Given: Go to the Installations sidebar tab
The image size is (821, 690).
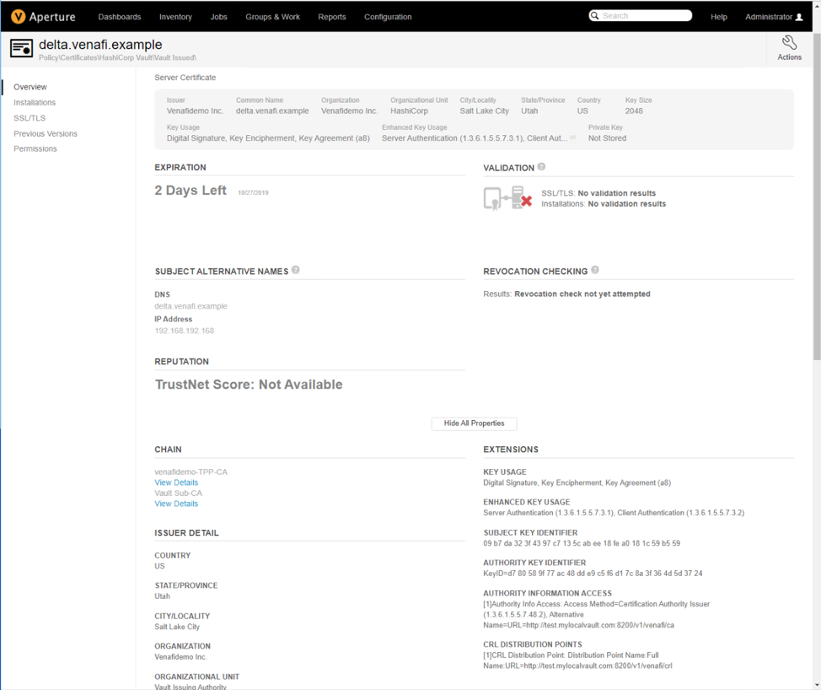Looking at the screenshot, I should 35,103.
